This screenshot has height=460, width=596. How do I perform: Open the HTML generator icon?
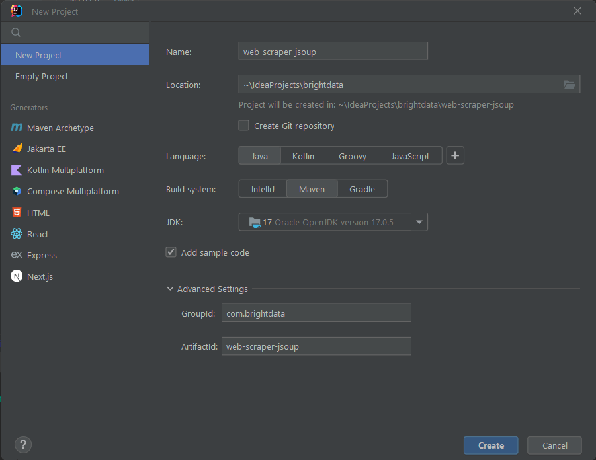[x=17, y=212]
